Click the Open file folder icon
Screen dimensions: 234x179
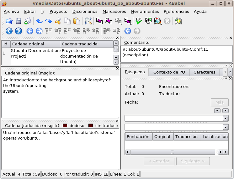pyautogui.click(x=9, y=21)
